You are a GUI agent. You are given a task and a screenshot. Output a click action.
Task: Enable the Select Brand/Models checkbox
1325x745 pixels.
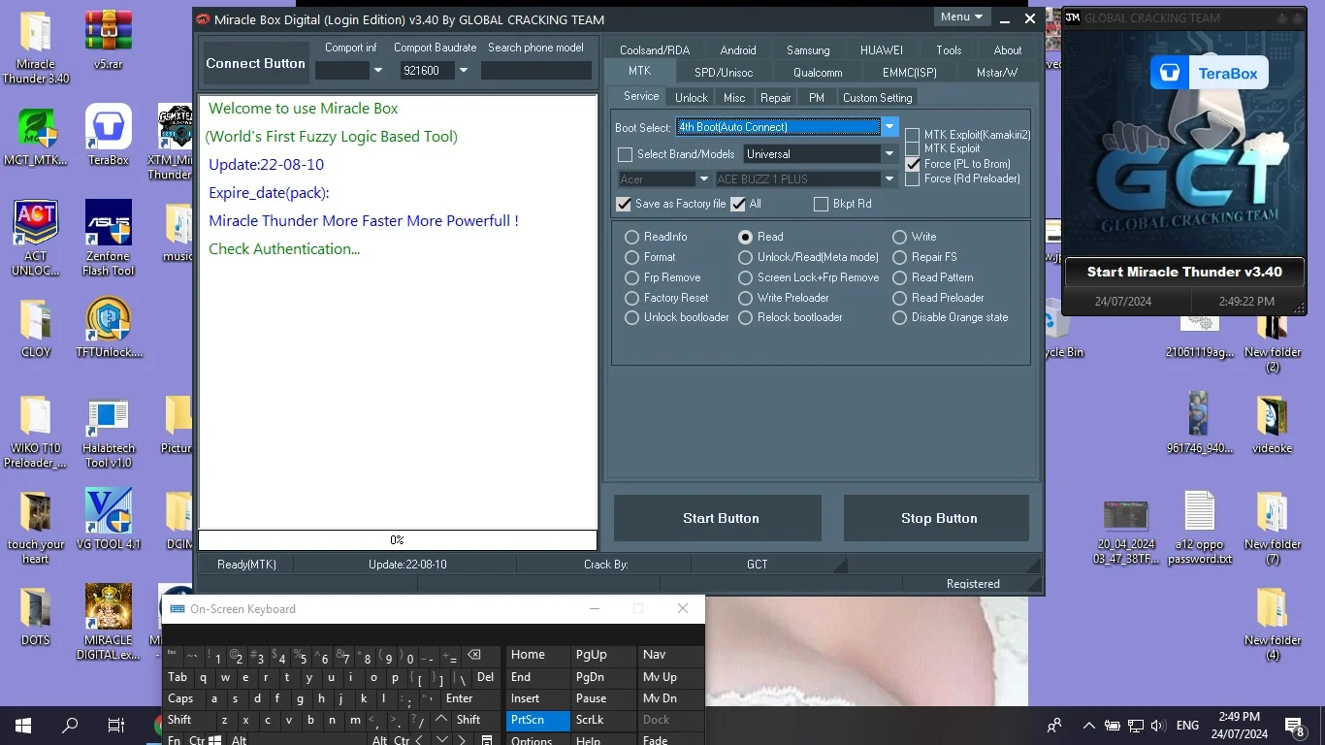[625, 154]
